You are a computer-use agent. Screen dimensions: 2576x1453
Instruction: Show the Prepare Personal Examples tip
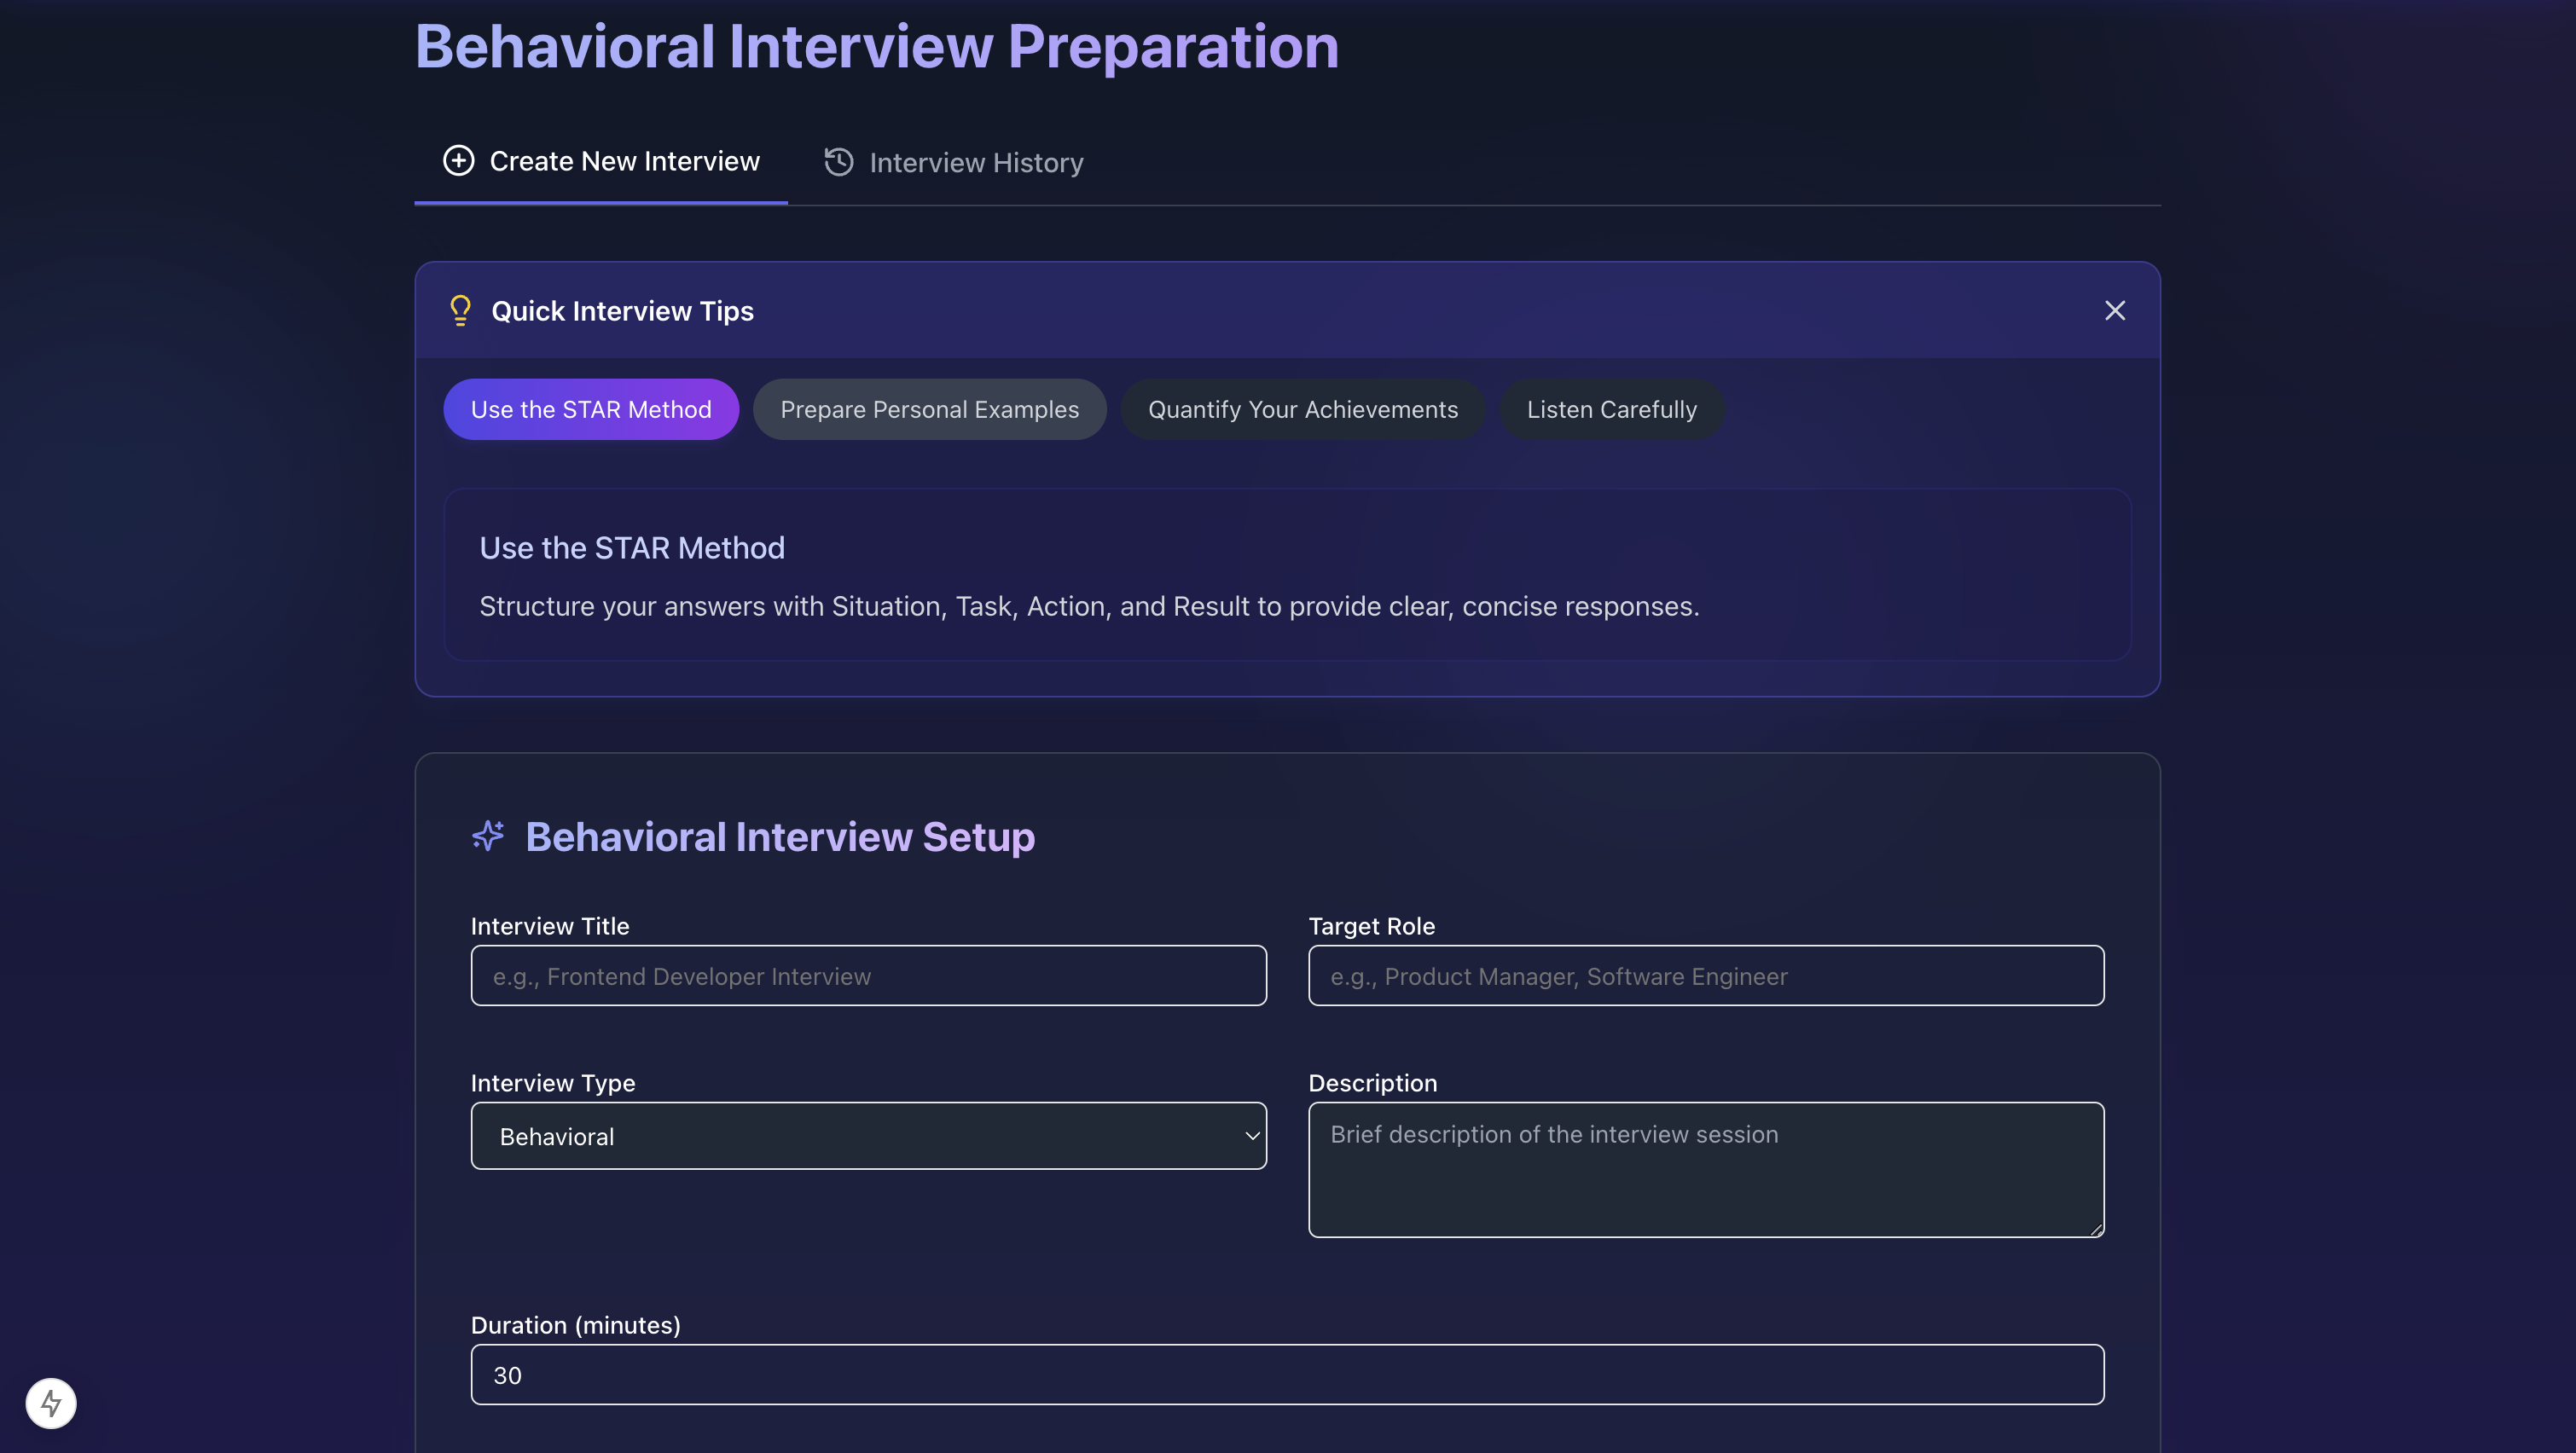coord(929,409)
